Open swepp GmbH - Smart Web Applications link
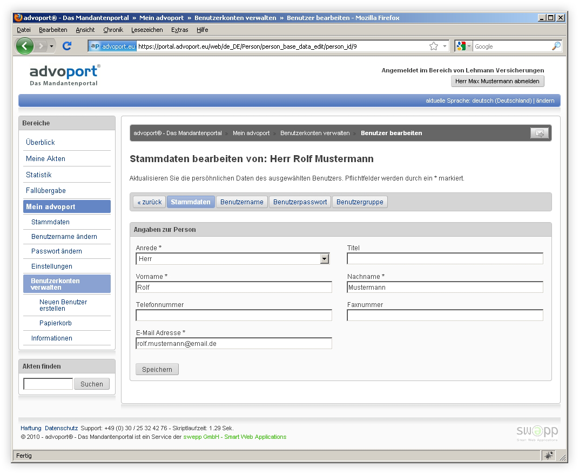 tap(235, 437)
